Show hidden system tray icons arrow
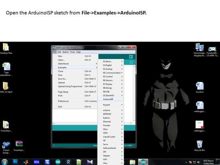This screenshot has height=165, width=220. [186, 162]
